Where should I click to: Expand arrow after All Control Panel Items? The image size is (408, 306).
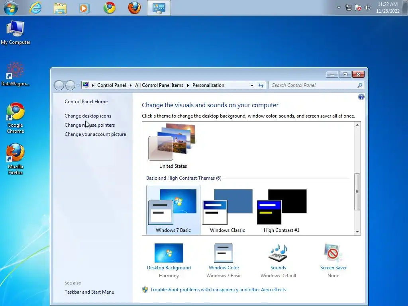(188, 85)
